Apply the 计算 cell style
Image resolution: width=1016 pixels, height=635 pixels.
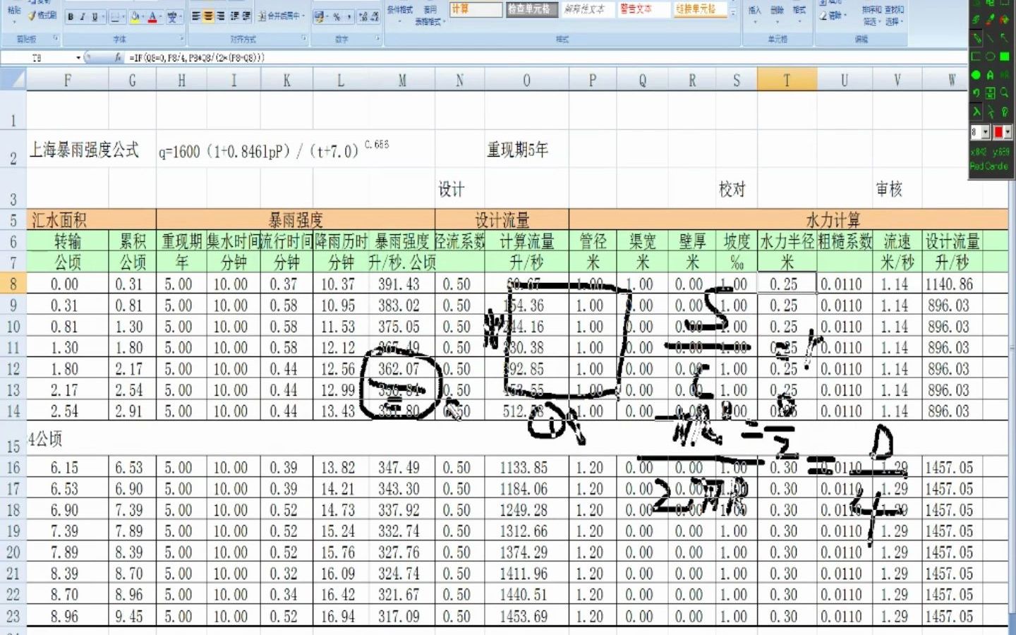click(x=476, y=9)
